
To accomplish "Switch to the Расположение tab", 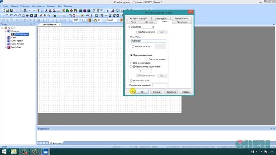I will tap(181, 19).
